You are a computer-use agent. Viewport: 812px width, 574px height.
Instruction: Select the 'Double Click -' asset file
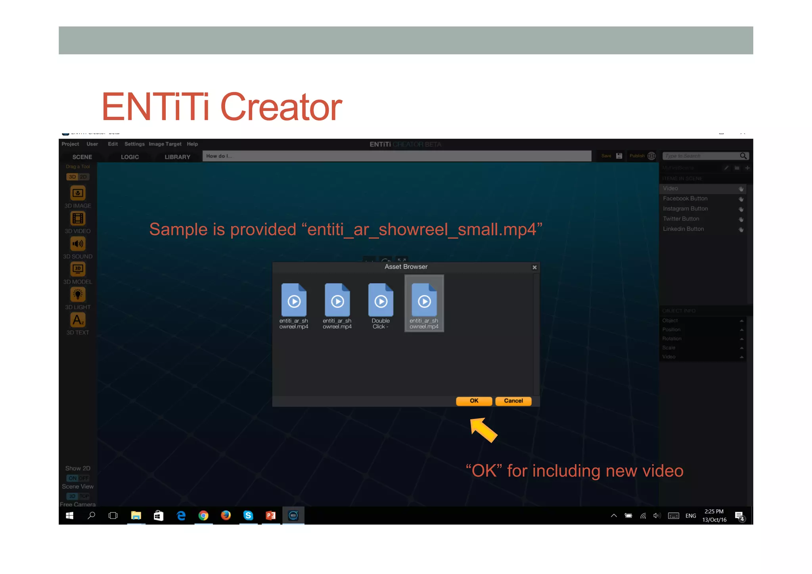tap(381, 306)
